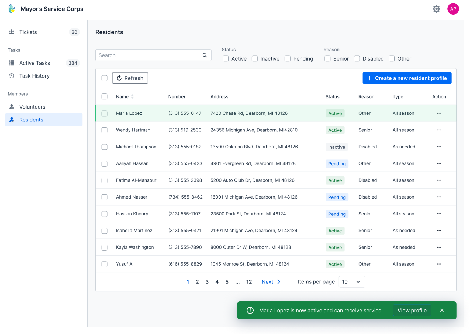Focus the Search input field
The height and width of the screenshot is (334, 470).
[153, 55]
